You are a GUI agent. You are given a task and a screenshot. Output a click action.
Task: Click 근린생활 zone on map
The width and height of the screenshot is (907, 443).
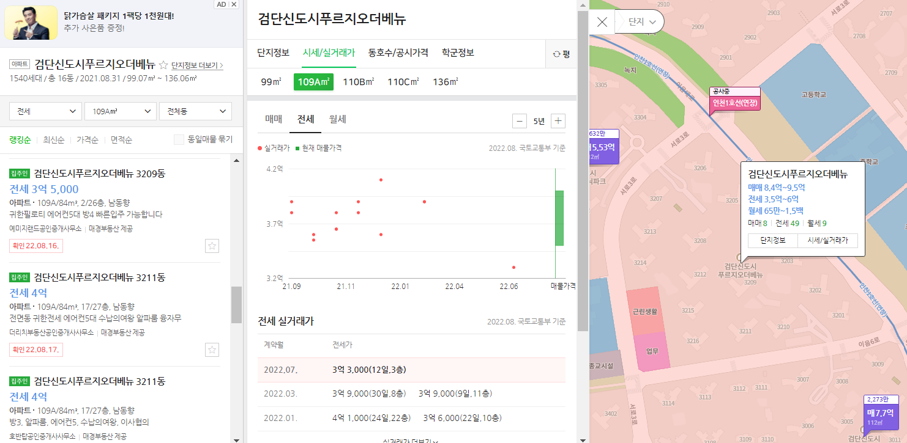click(644, 311)
